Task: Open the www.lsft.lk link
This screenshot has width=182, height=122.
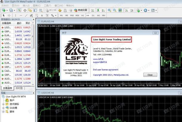Action: (x=98, y=59)
